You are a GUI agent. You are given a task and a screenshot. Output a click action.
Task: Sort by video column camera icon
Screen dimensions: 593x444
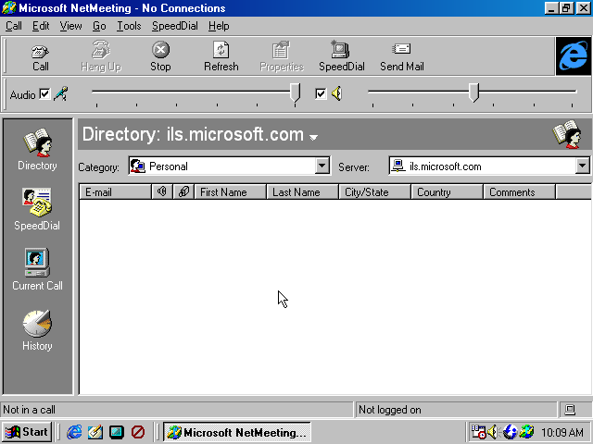(183, 191)
